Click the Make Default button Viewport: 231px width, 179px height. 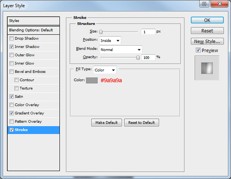107,123
